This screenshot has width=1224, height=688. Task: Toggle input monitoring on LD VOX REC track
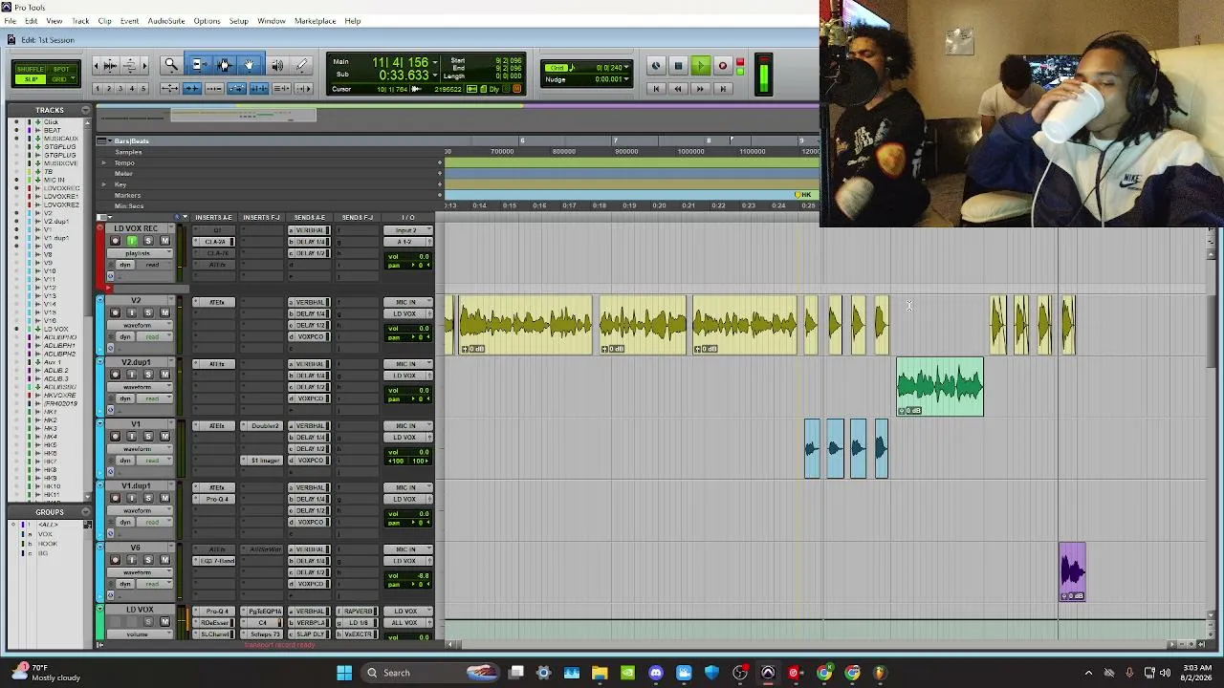tap(132, 241)
